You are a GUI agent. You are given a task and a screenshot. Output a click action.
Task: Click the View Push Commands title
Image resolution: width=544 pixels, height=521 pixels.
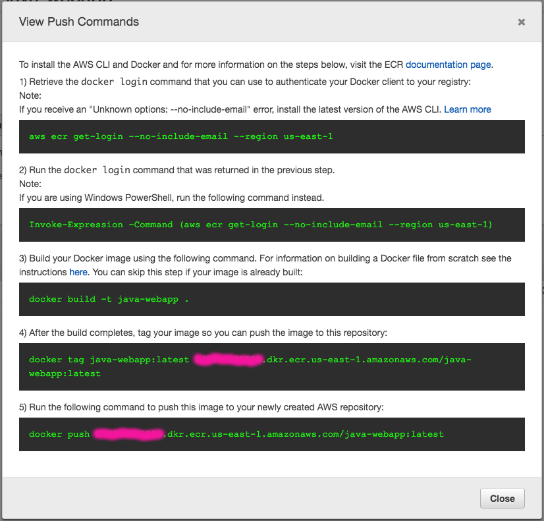[79, 22]
